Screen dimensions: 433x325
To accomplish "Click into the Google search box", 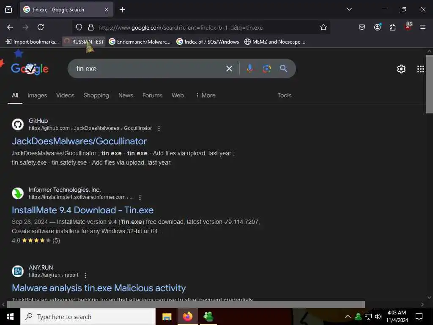I will coord(149,69).
